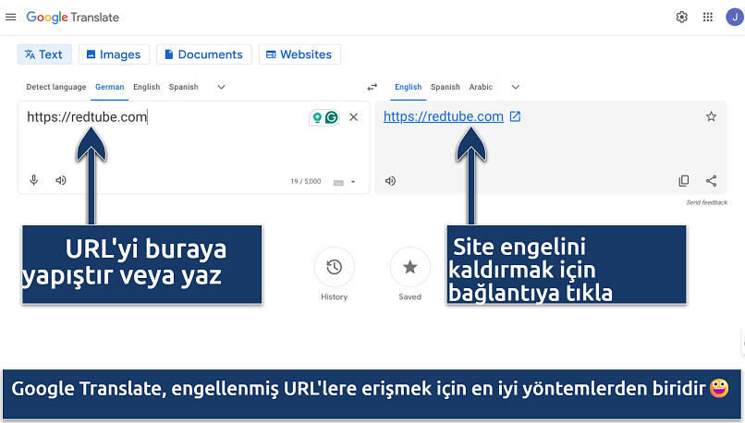Viewport: 745px width, 423px height.
Task: Swap the source and target languages
Action: (x=372, y=87)
